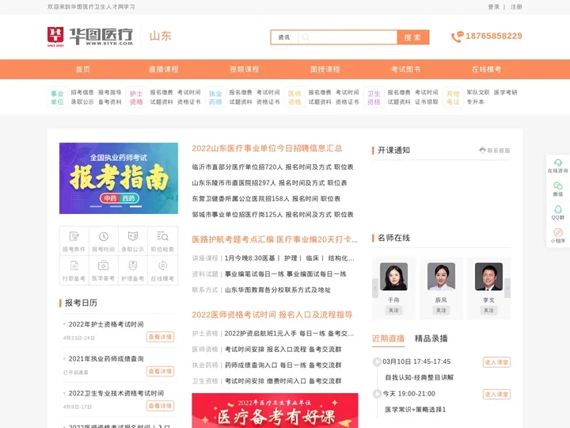The height and width of the screenshot is (428, 570).
Task: Open the 在线模考 nav tab
Action: click(486, 69)
